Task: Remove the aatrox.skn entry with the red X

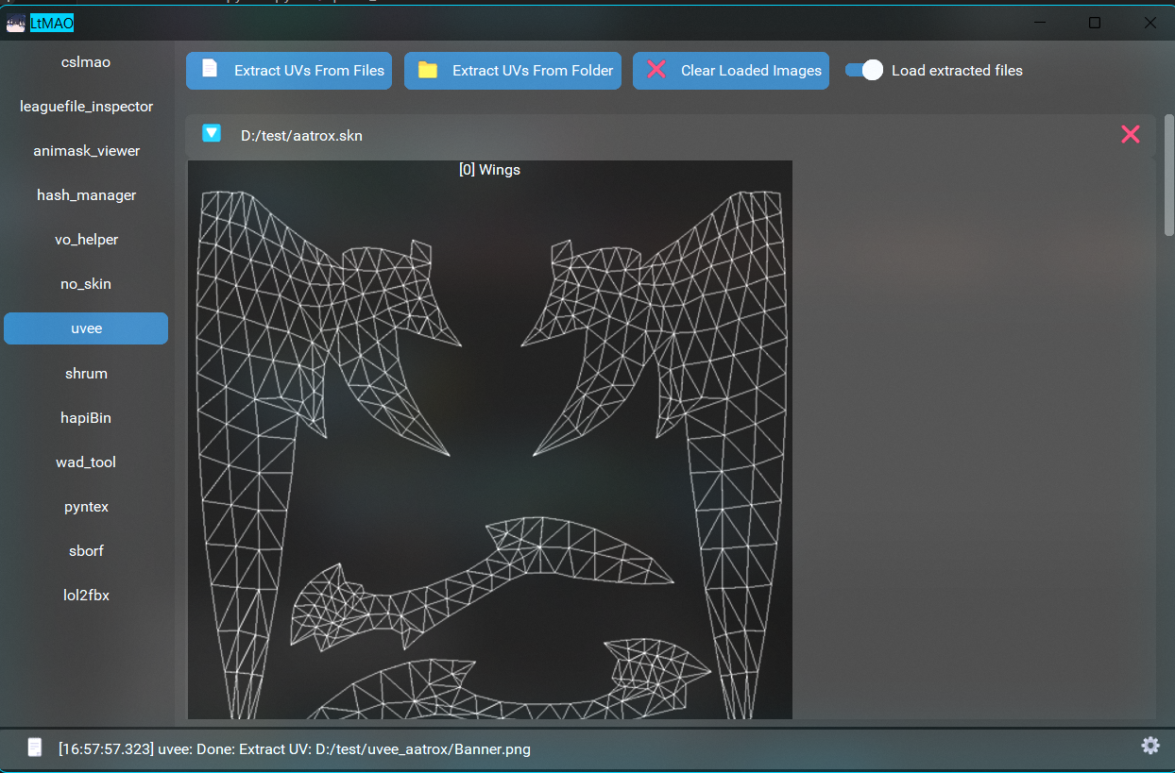Action: tap(1131, 135)
